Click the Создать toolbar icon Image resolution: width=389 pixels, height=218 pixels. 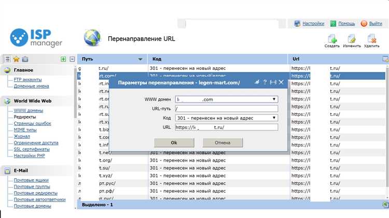click(332, 41)
